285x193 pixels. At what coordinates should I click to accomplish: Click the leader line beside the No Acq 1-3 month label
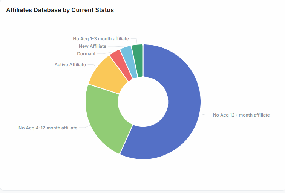click(133, 39)
